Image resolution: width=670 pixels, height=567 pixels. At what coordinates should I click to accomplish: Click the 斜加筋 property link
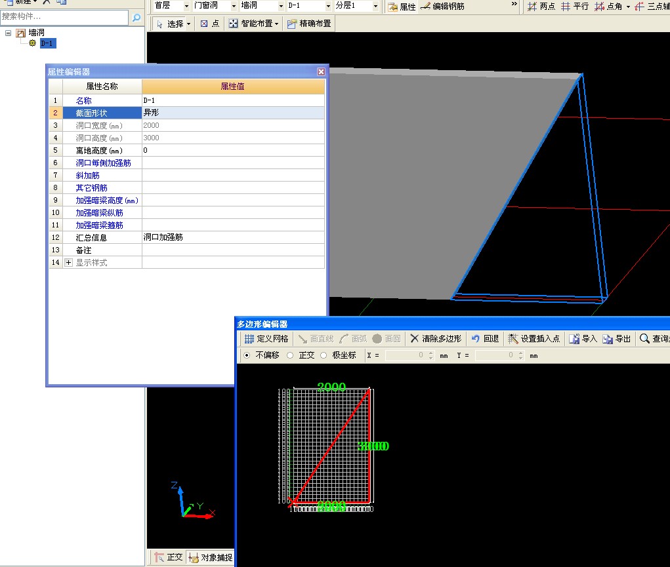pos(87,176)
